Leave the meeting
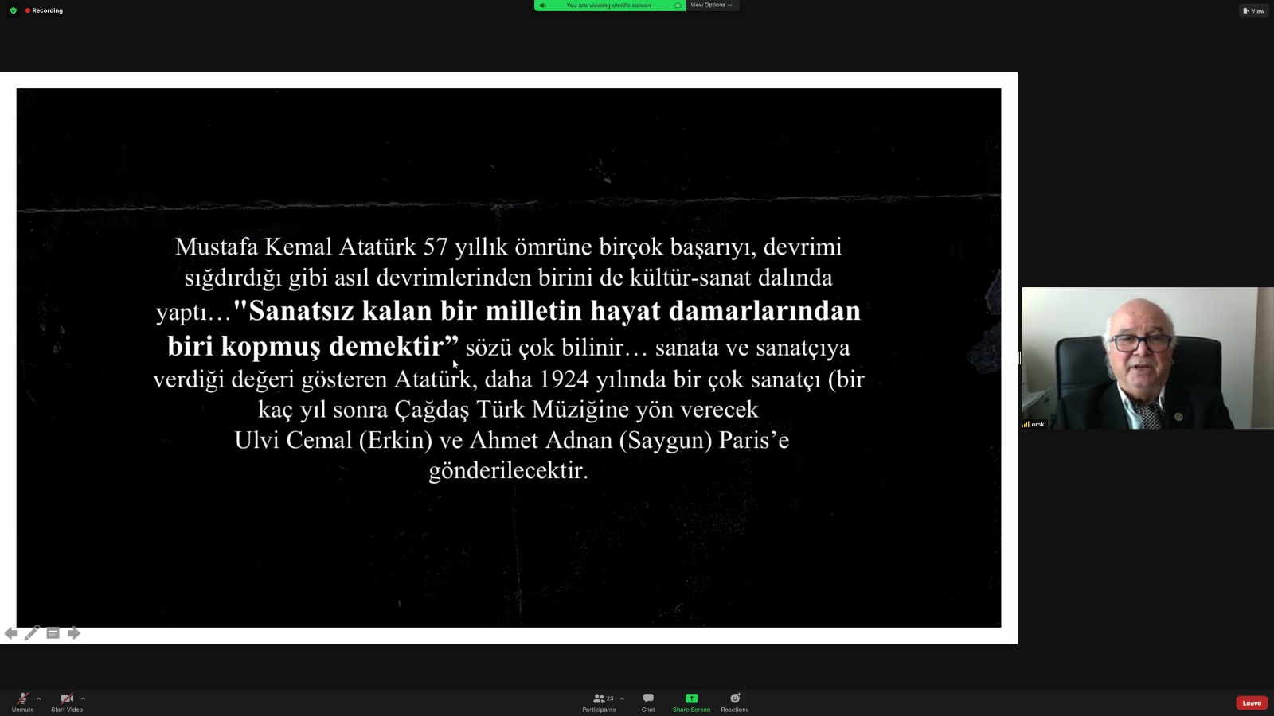The height and width of the screenshot is (716, 1274). [x=1251, y=702]
